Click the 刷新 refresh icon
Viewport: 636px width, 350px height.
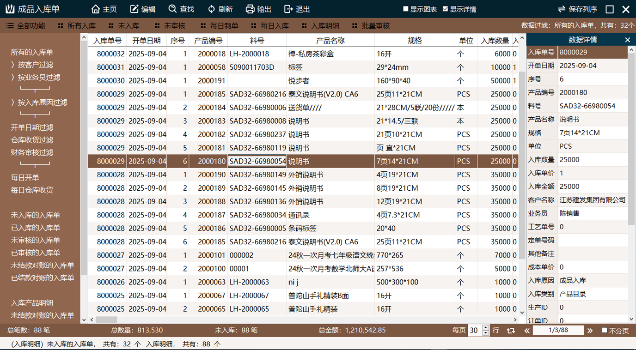coord(210,9)
